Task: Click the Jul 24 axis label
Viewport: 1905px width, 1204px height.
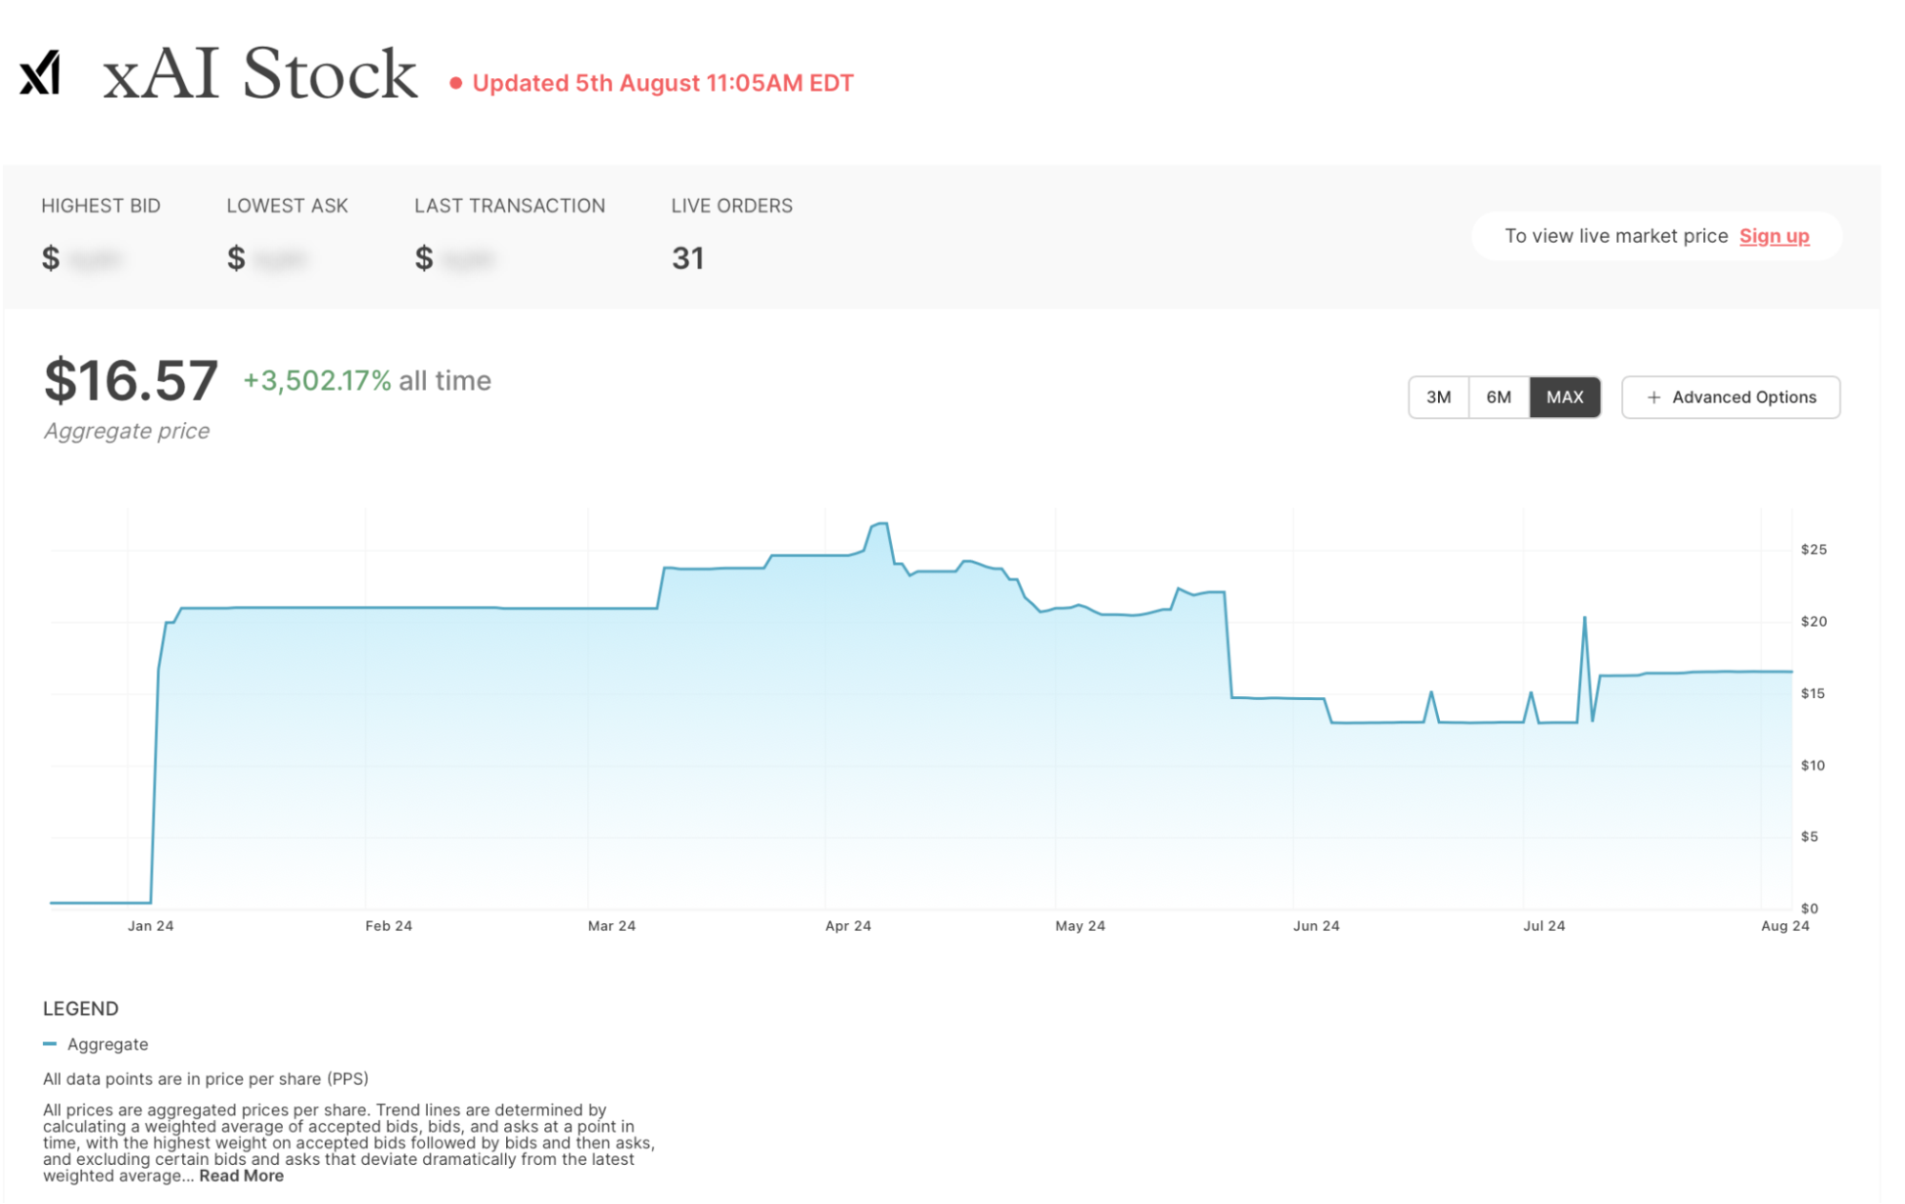Action: point(1544,926)
